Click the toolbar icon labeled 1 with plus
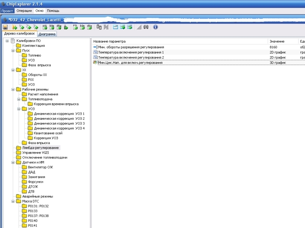This screenshot has width=305, height=228. [21, 27]
